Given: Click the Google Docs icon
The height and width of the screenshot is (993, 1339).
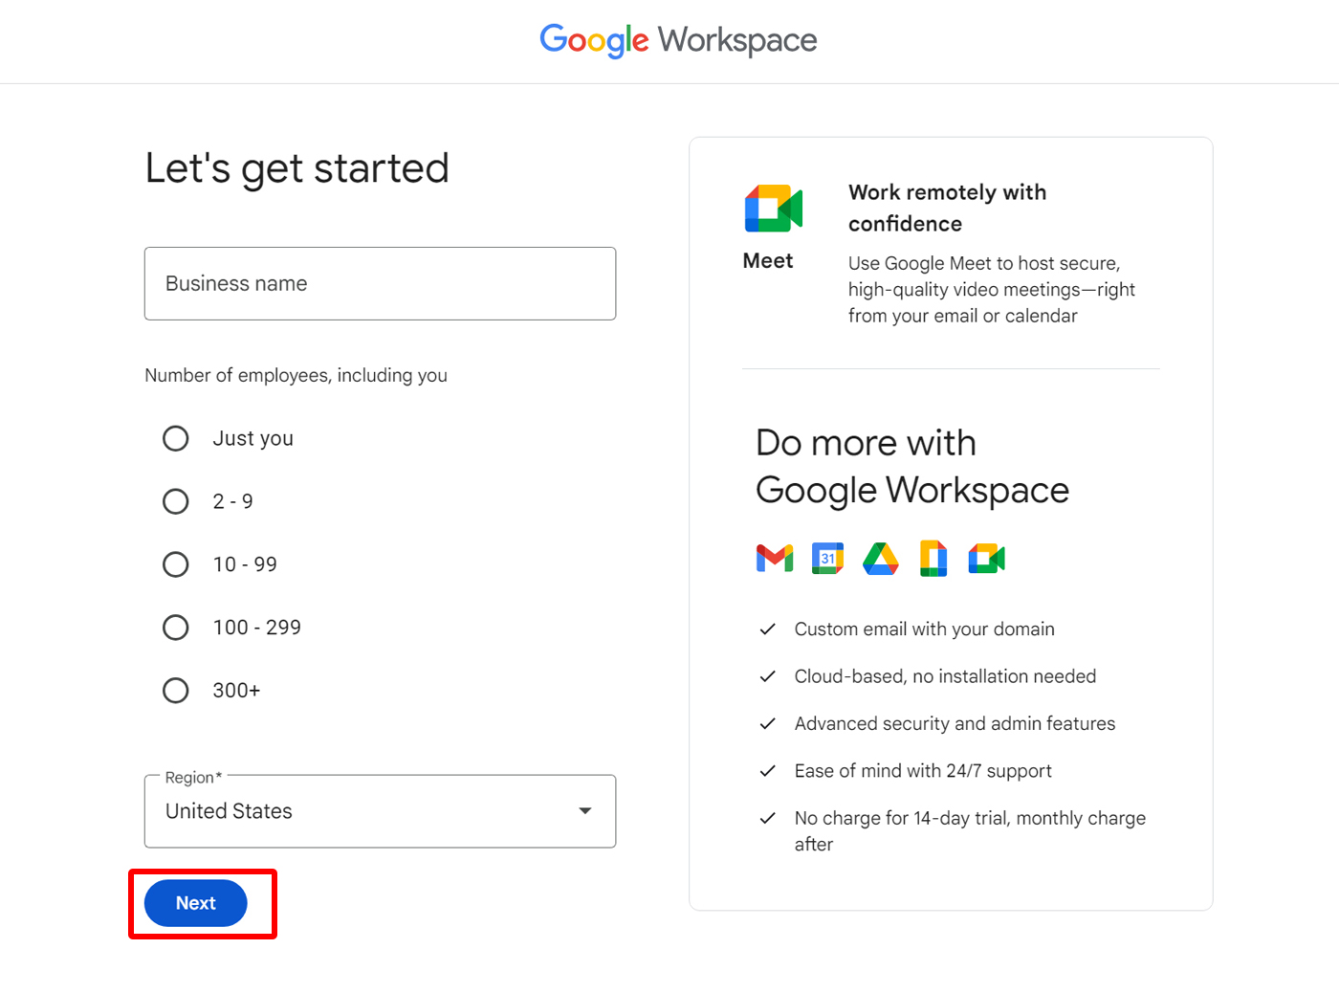Looking at the screenshot, I should (933, 558).
